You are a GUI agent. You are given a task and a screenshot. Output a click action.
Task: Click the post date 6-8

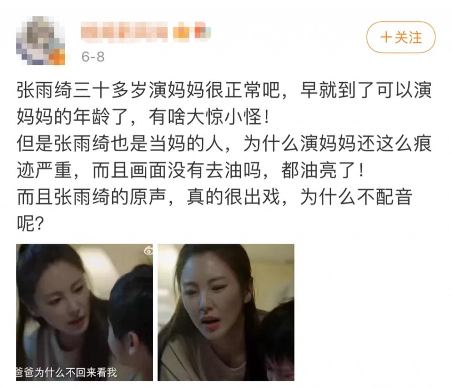(x=93, y=57)
